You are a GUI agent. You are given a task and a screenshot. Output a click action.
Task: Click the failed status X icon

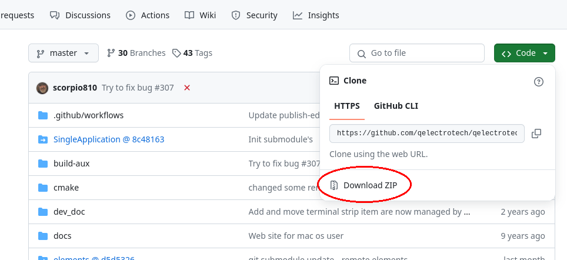[187, 88]
